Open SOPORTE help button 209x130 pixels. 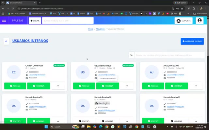tap(184, 21)
